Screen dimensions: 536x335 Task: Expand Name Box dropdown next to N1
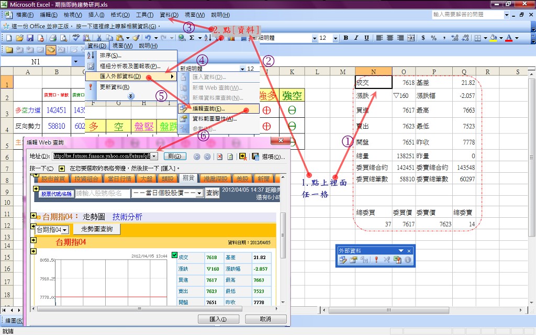[x=76, y=62]
